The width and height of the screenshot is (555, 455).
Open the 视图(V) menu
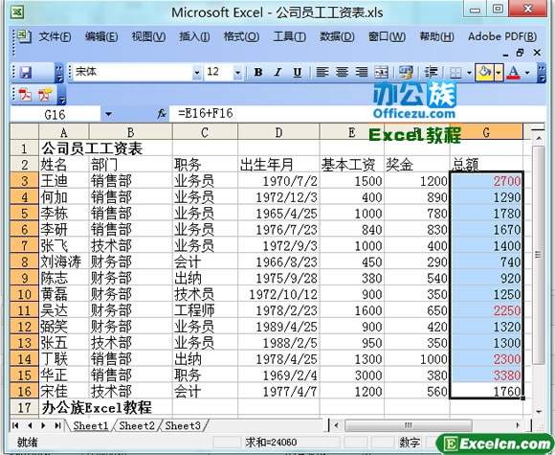click(148, 36)
